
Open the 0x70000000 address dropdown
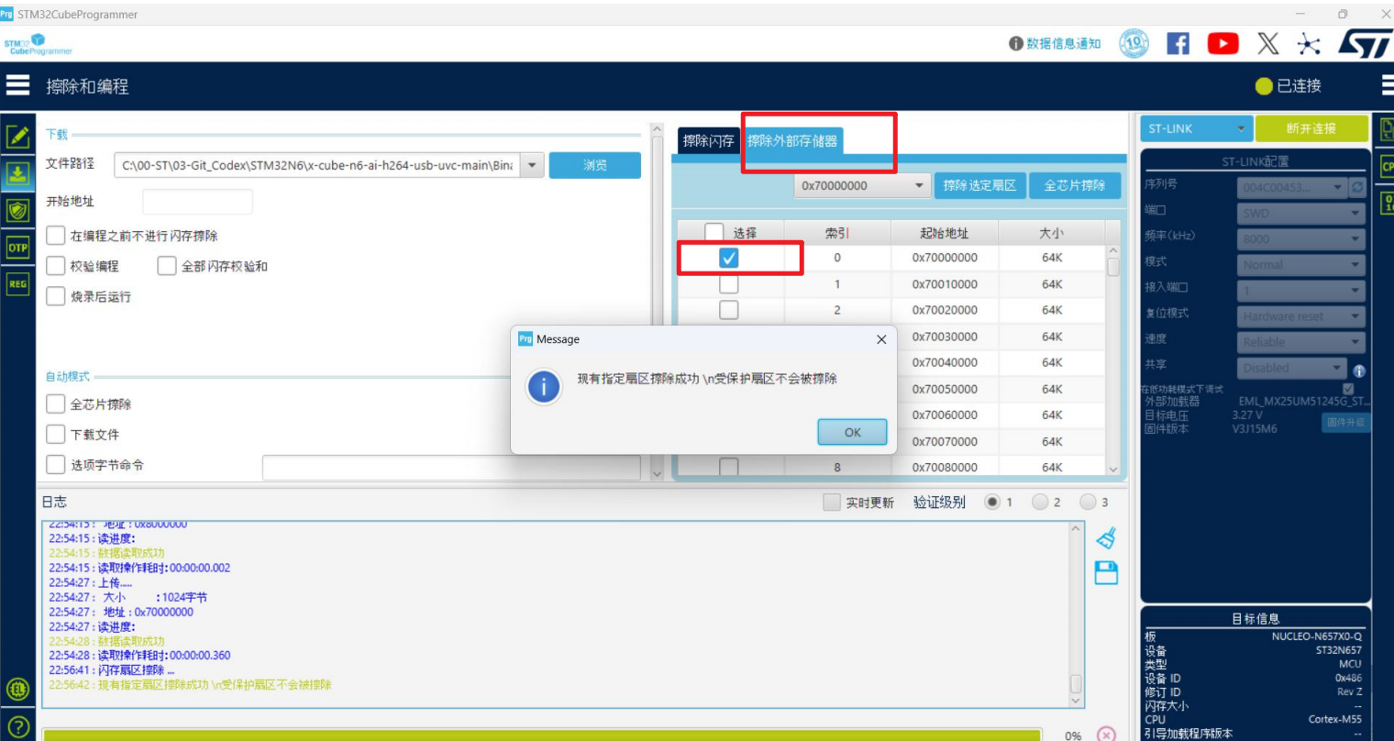click(x=862, y=185)
